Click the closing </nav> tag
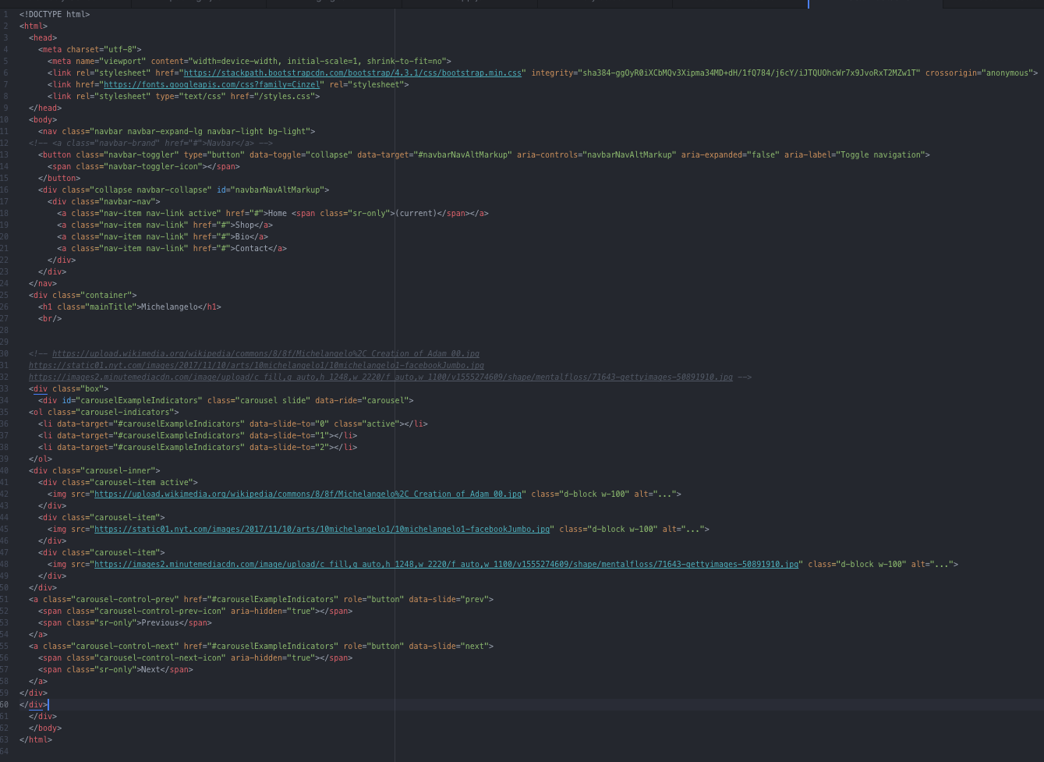This screenshot has width=1044, height=762. [x=43, y=283]
